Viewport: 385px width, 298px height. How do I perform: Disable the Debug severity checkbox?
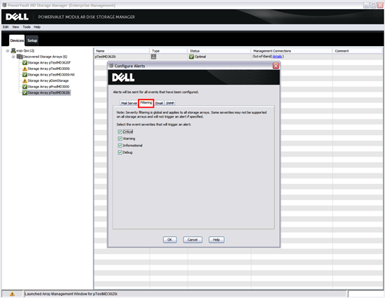120,152
